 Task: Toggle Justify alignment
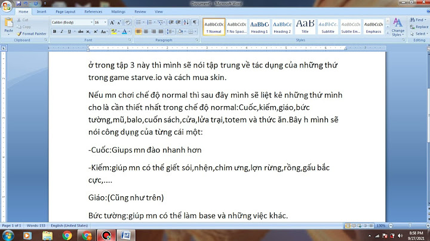pyautogui.click(x=161, y=32)
